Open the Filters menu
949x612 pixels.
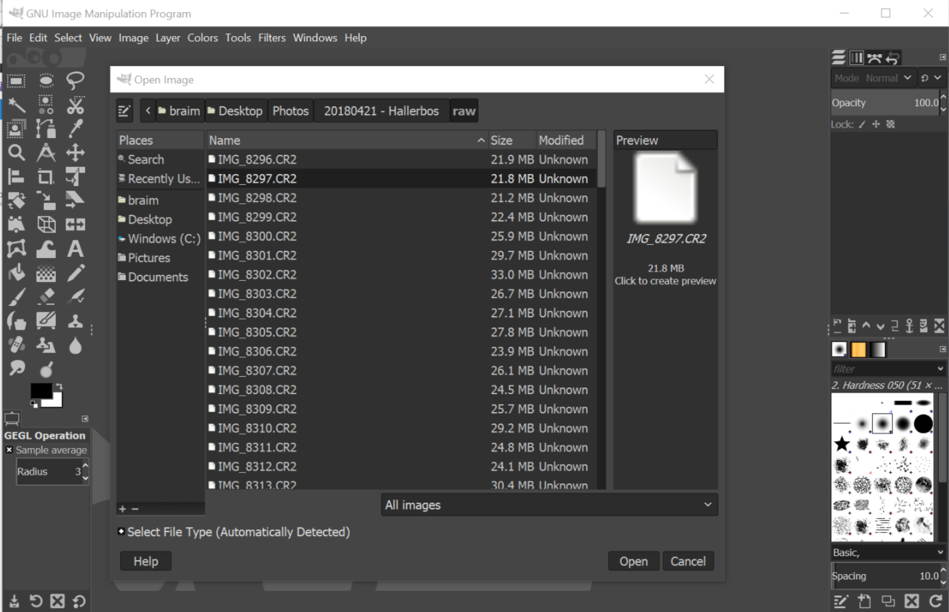272,37
